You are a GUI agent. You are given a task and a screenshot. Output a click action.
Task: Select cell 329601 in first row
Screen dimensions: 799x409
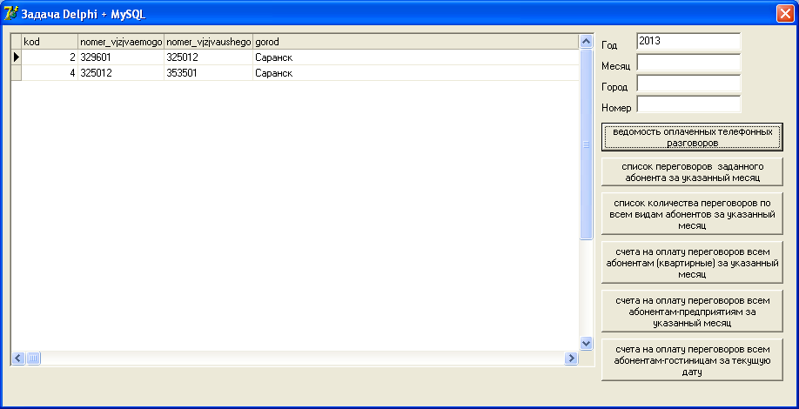click(121, 57)
